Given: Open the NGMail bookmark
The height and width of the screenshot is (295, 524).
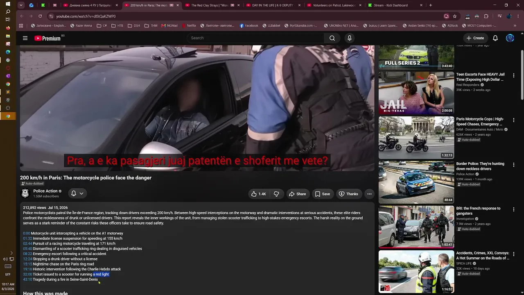Looking at the screenshot, I should click(x=169, y=25).
